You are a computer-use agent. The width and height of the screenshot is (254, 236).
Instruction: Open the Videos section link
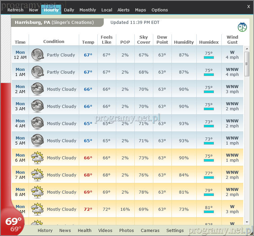(105, 231)
